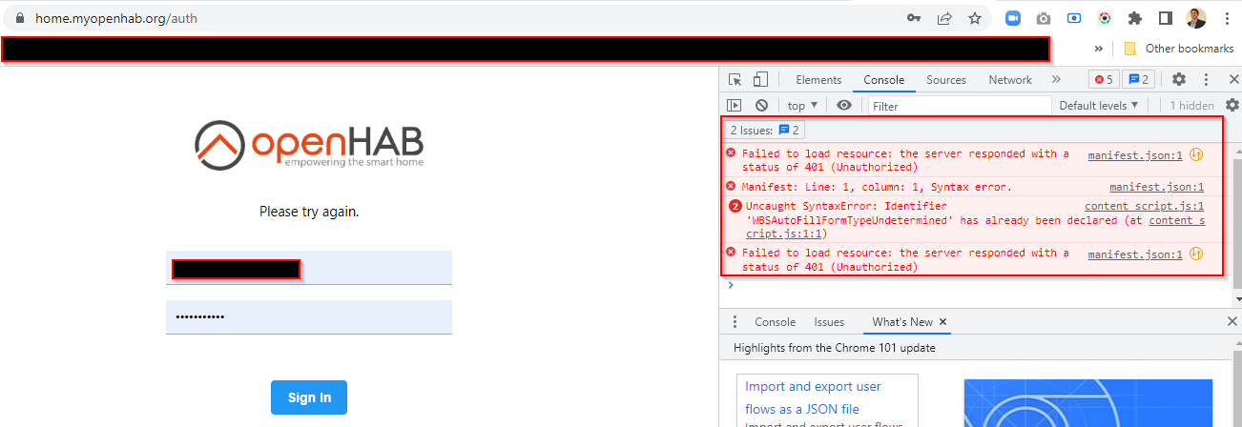
Task: Click the 'Please try again.' message
Action: [x=309, y=212]
